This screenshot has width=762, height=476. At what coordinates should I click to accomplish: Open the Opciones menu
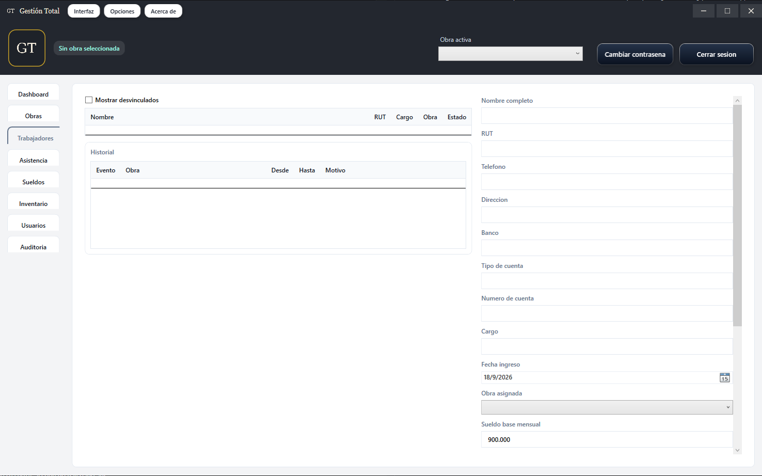122,11
